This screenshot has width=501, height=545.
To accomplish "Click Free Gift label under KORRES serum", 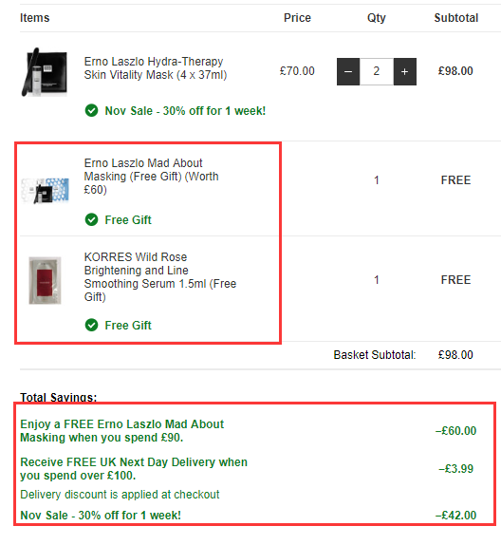I will (128, 326).
